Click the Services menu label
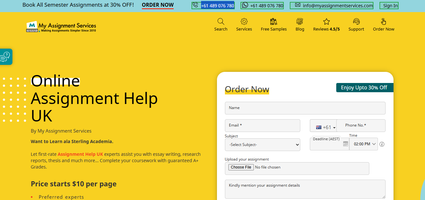This screenshot has width=425, height=200. [244, 29]
